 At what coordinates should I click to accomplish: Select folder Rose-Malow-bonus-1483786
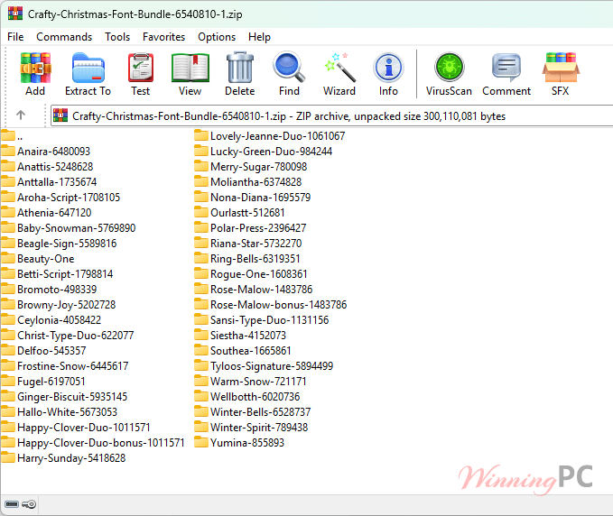point(271,305)
